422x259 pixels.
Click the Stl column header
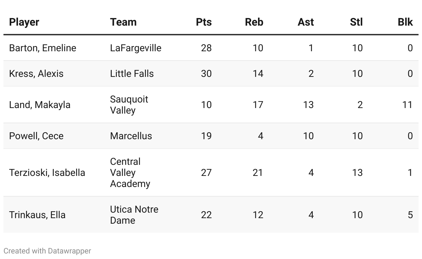(x=356, y=22)
